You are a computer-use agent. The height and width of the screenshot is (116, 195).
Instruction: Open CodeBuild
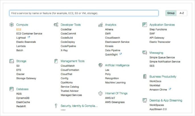click(67, 38)
